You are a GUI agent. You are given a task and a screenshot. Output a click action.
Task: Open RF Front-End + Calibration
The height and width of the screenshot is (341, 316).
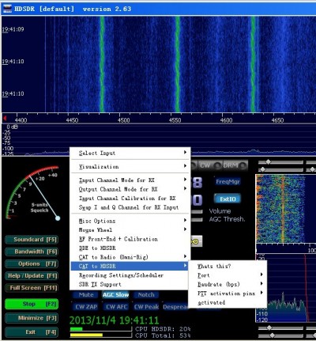[130, 239]
